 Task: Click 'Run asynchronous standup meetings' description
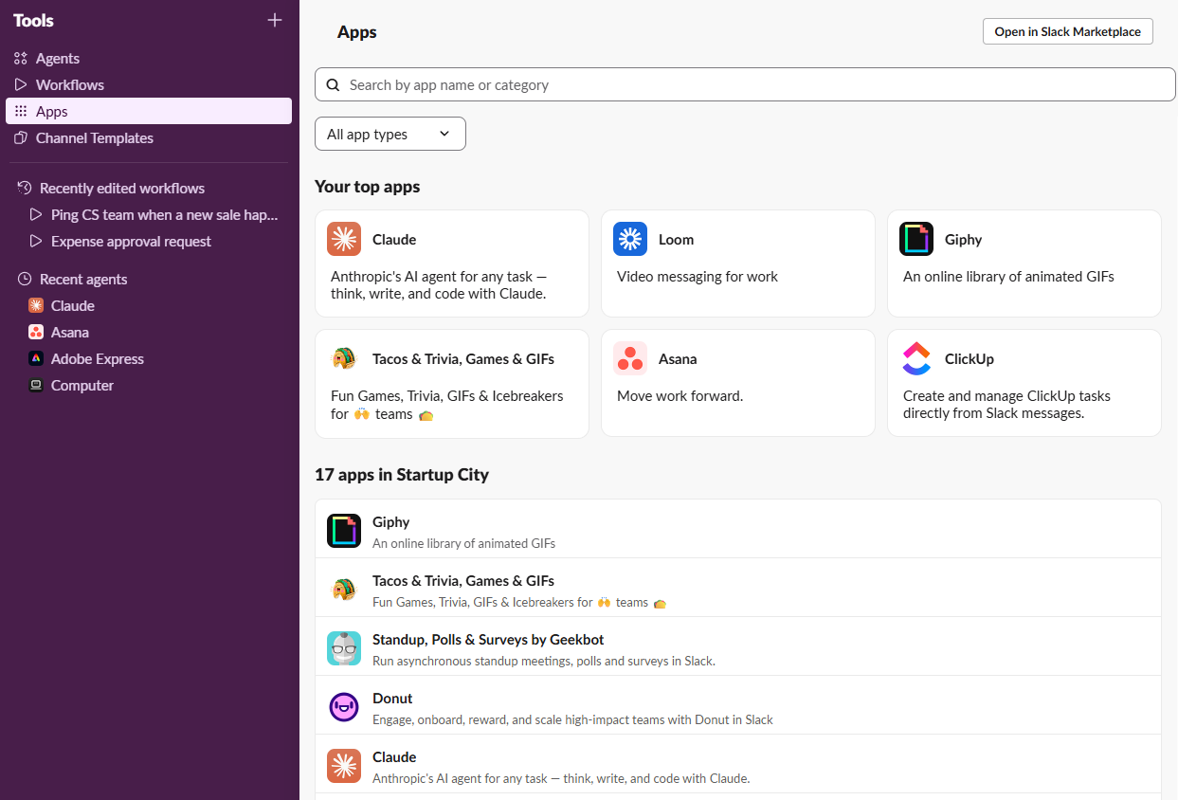(544, 661)
